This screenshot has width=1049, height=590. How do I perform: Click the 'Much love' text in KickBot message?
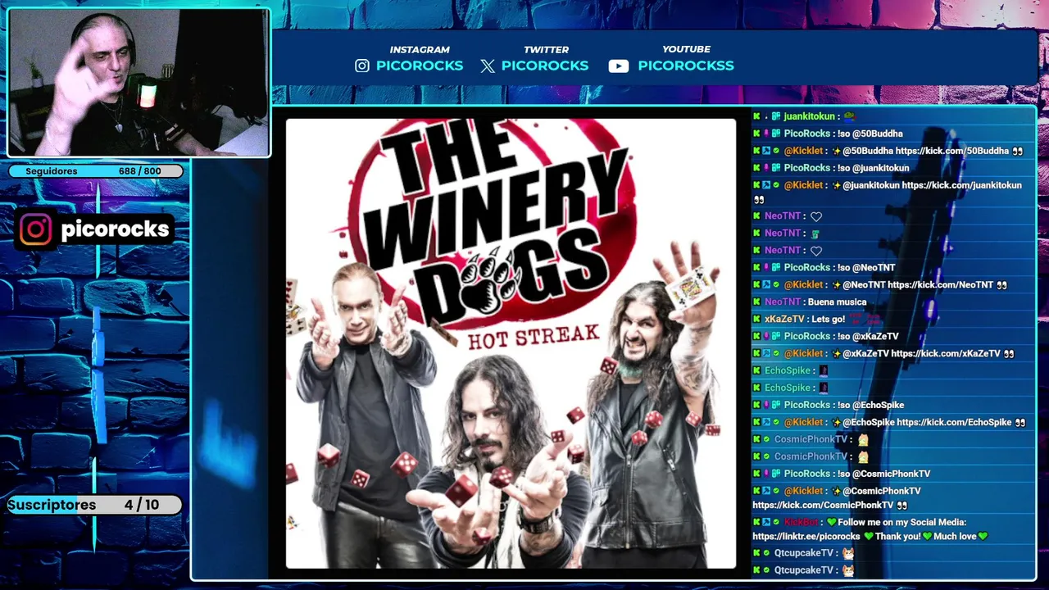[955, 537]
